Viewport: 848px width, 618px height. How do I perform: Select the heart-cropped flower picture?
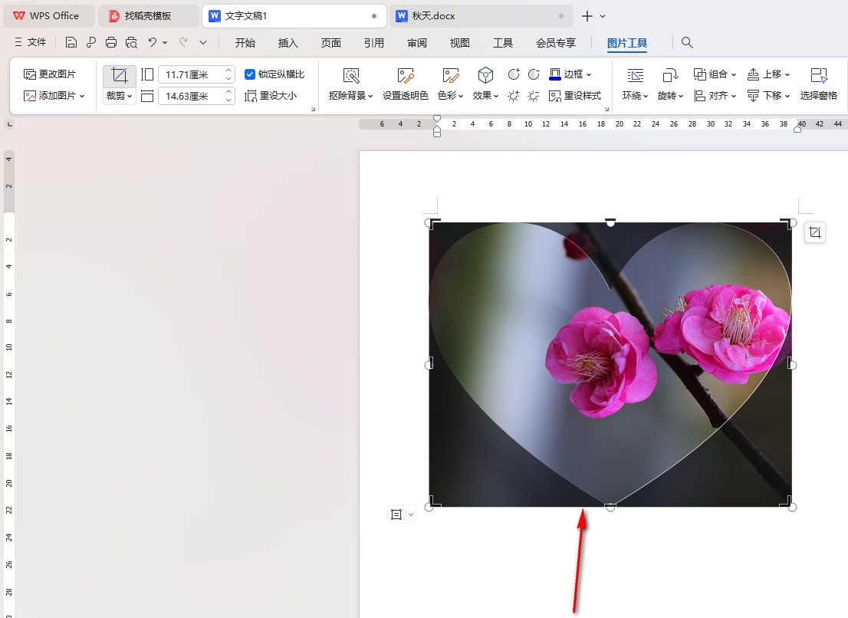(610, 365)
